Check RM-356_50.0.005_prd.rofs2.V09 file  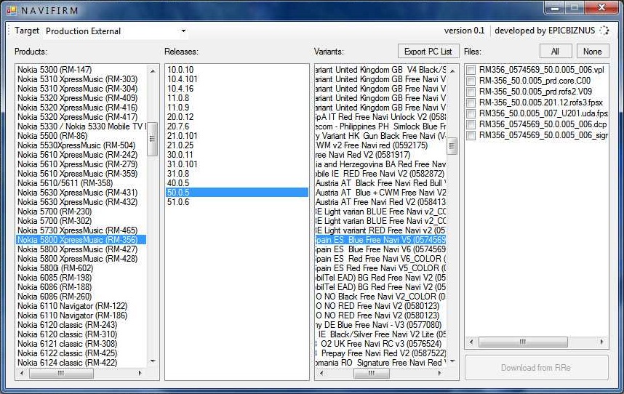point(471,92)
